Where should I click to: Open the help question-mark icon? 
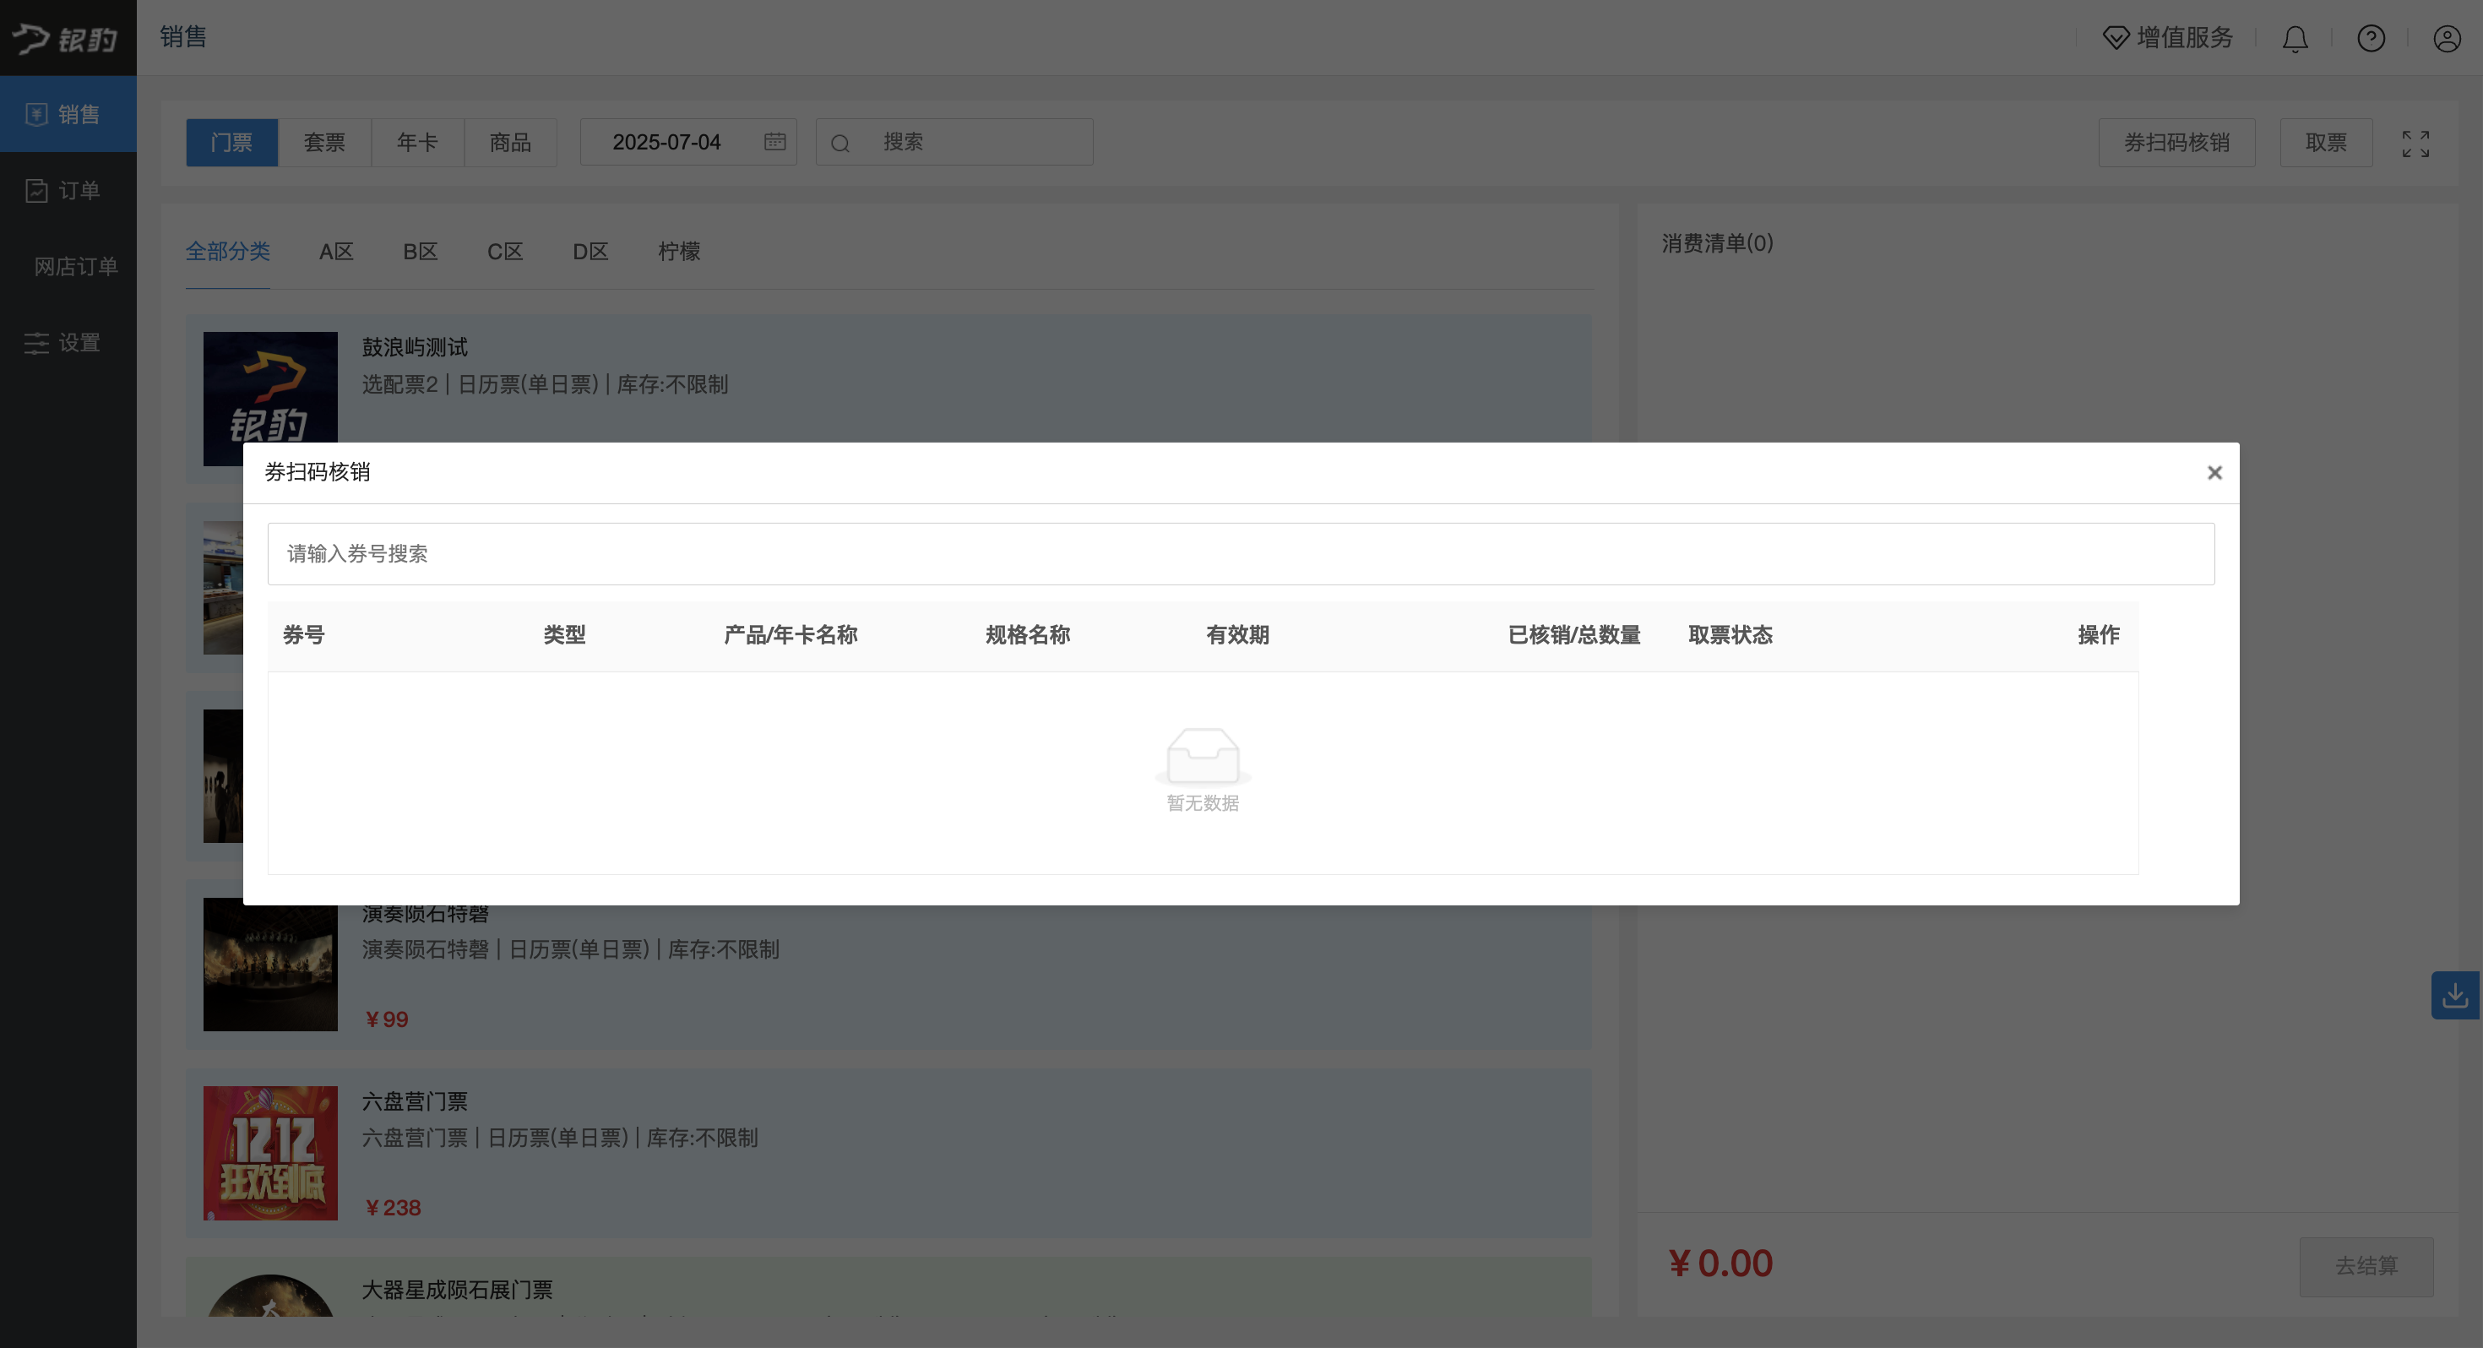2372,39
